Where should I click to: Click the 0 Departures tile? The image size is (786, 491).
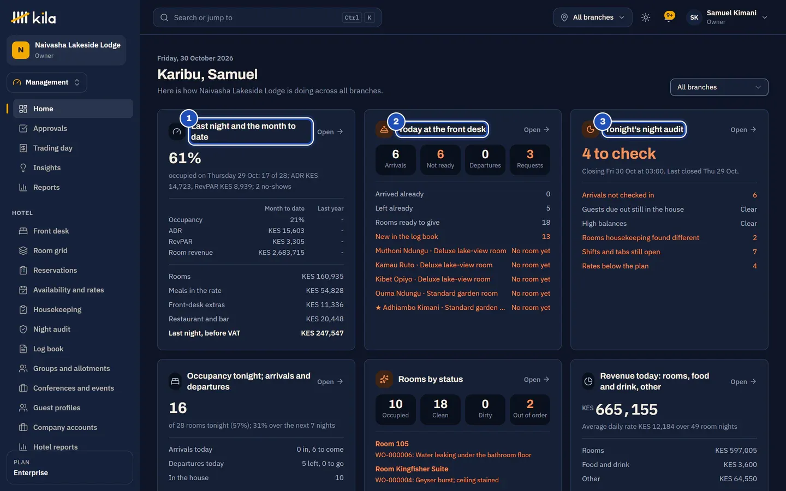click(485, 159)
